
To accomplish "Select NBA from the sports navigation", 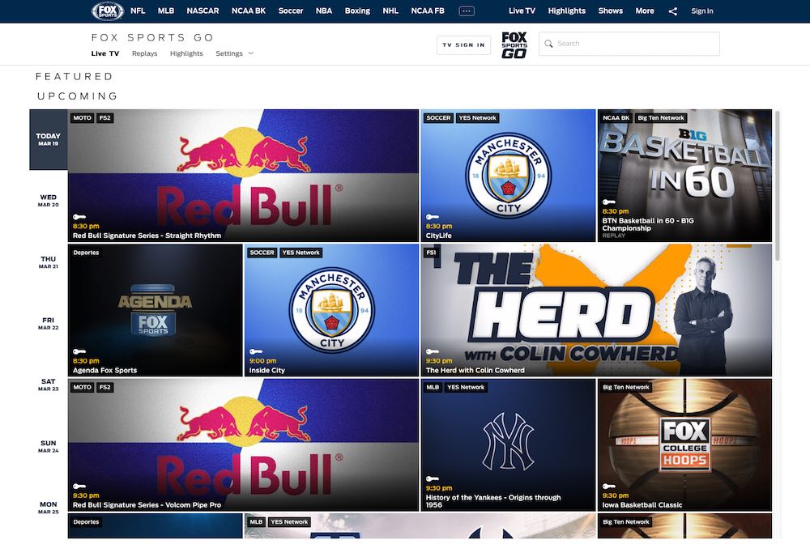I will [323, 11].
